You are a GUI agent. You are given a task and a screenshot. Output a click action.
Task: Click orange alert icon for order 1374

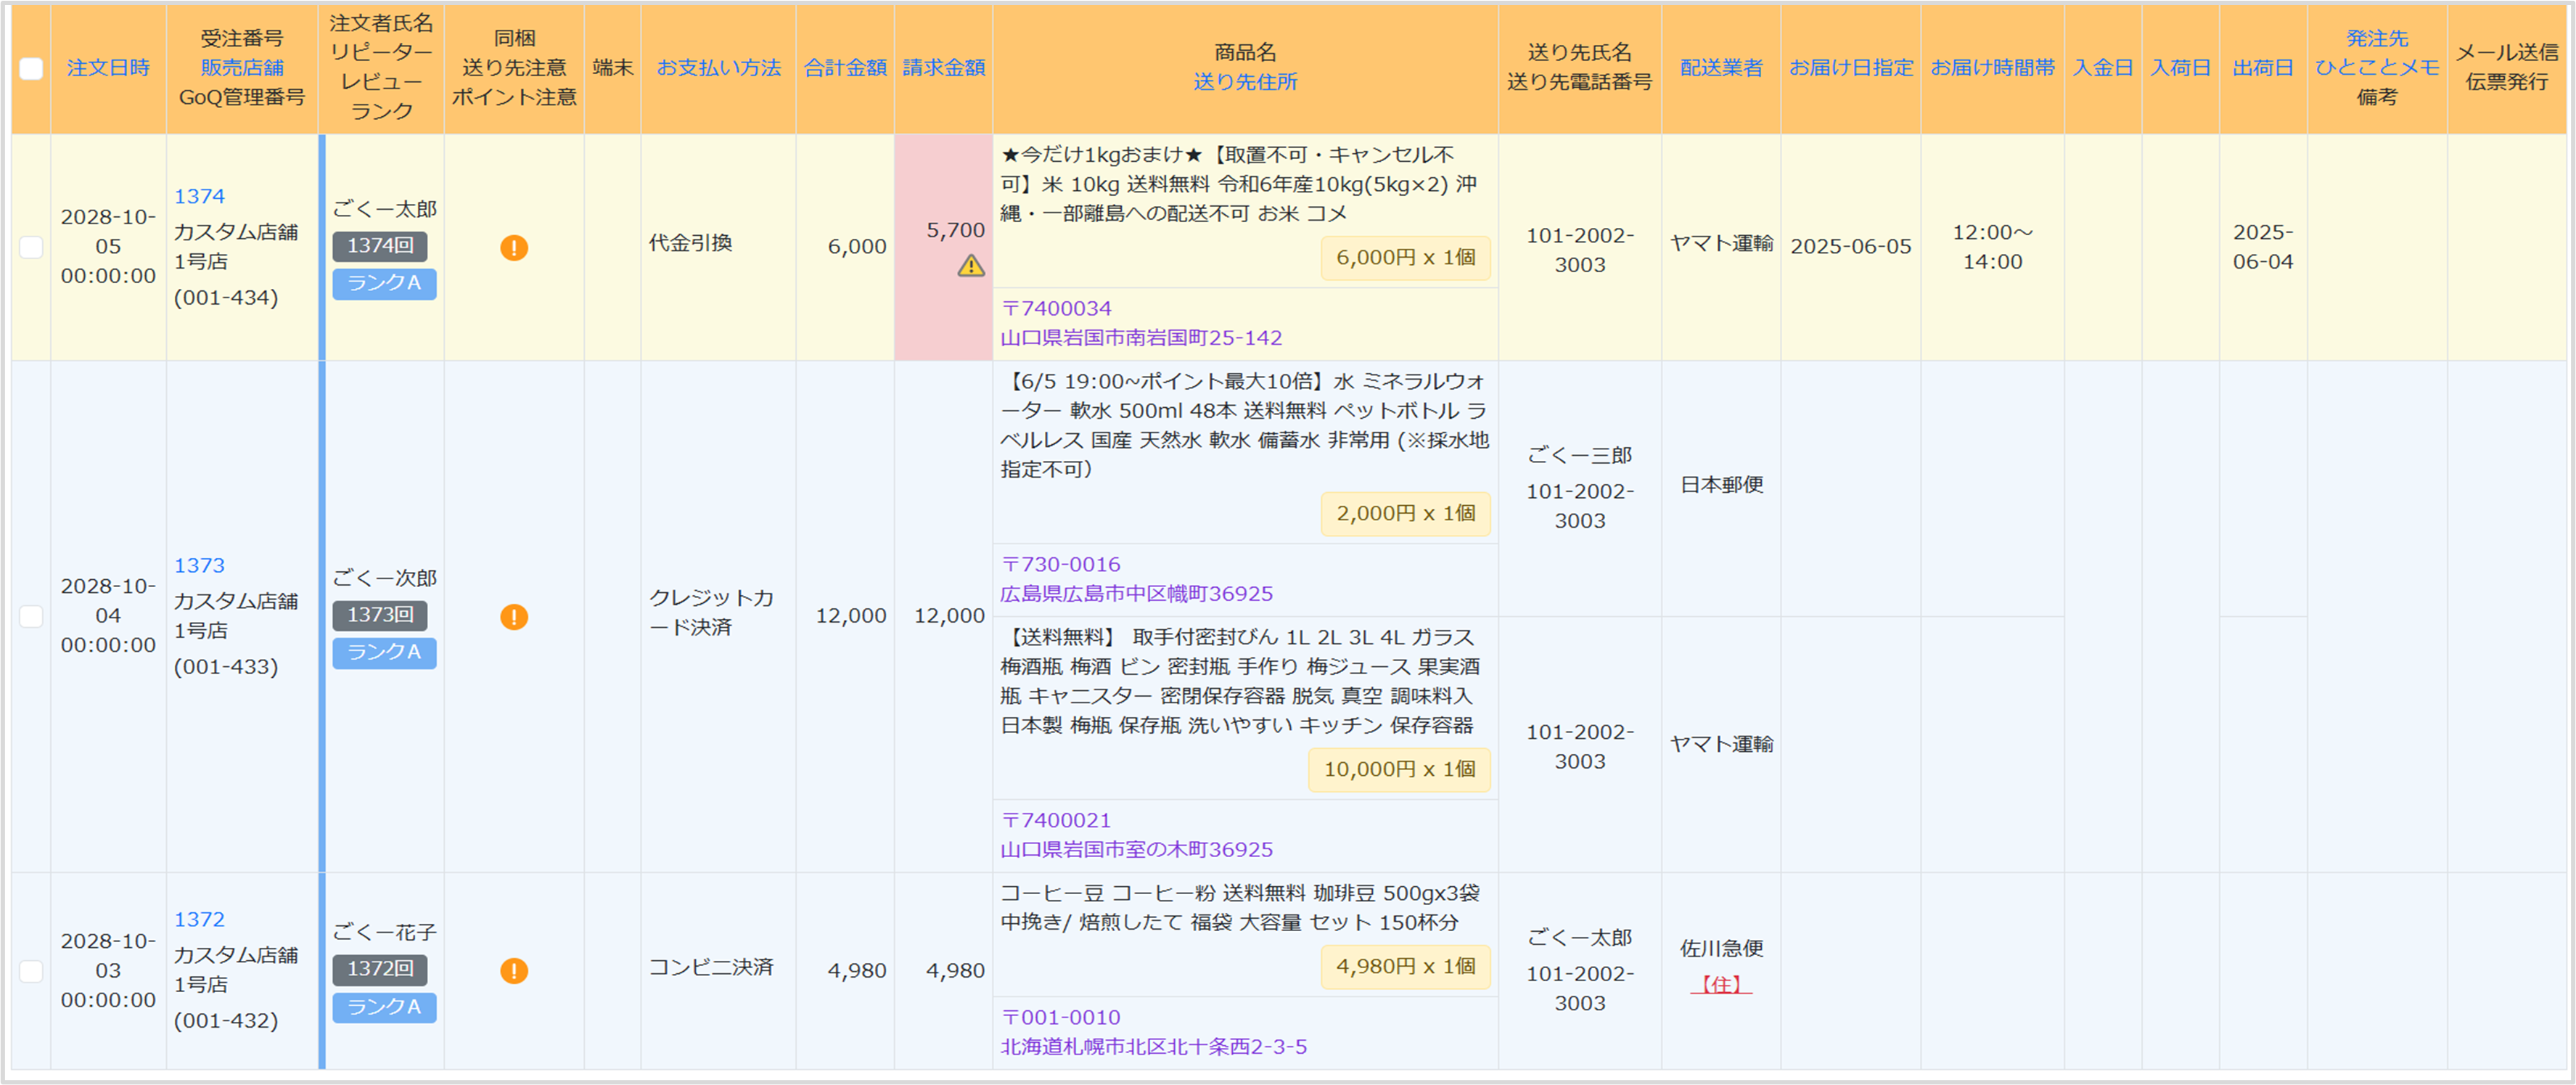point(514,248)
